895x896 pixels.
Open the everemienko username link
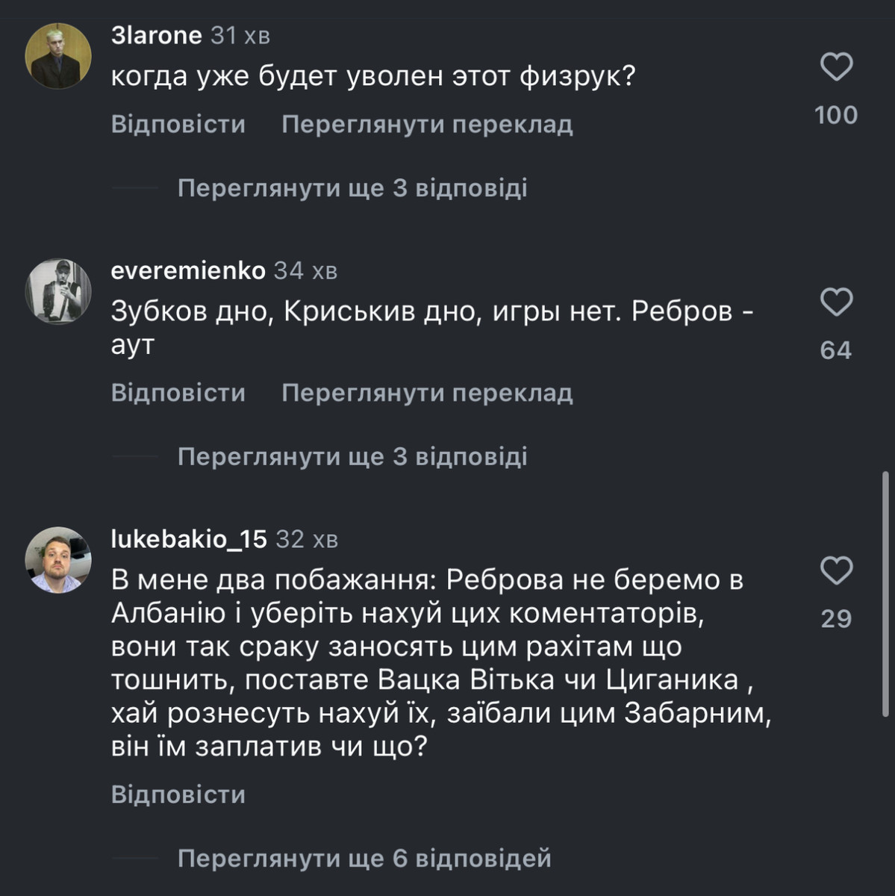187,270
